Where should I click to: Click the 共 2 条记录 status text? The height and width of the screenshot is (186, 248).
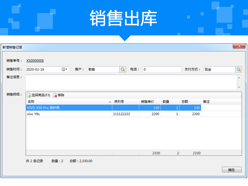pyautogui.click(x=34, y=161)
